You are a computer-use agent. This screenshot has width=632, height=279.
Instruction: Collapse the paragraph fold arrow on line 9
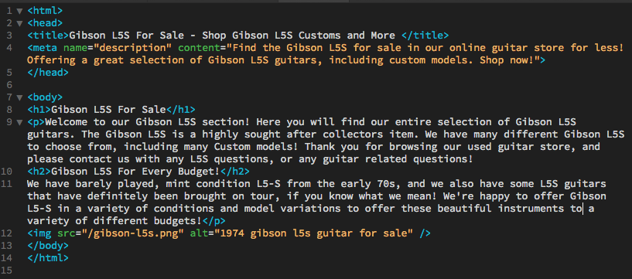pyautogui.click(x=19, y=122)
